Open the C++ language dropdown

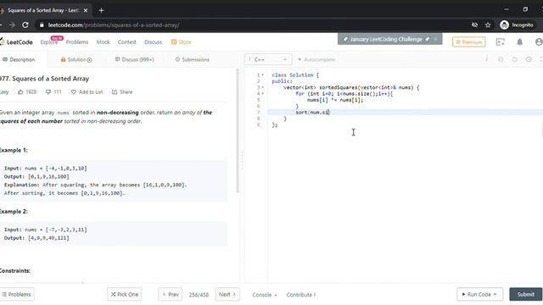tap(268, 59)
